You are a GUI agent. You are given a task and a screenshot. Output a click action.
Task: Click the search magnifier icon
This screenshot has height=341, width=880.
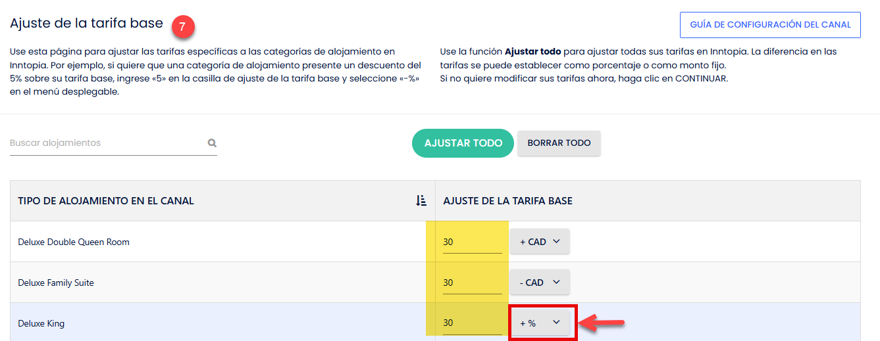(x=212, y=143)
